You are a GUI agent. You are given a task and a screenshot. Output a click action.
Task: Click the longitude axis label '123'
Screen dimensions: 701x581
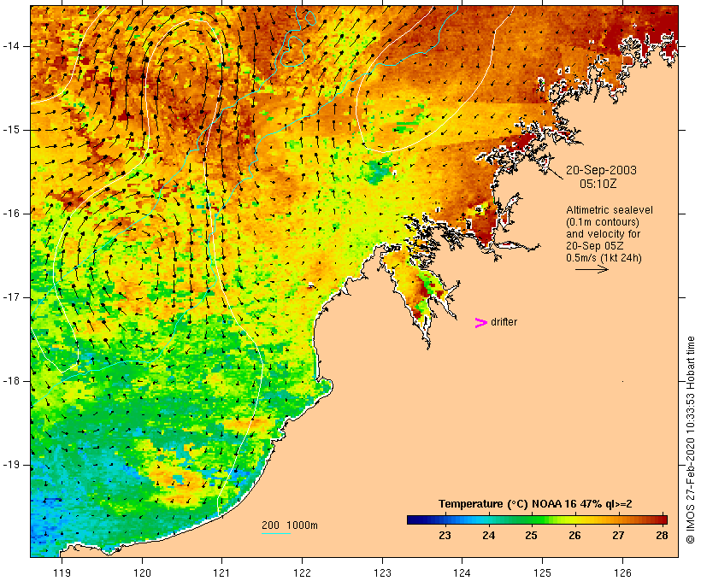[x=382, y=572]
